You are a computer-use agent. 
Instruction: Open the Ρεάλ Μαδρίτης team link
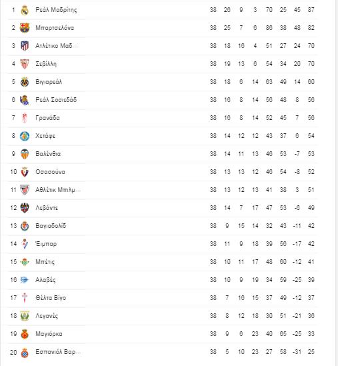click(x=56, y=10)
